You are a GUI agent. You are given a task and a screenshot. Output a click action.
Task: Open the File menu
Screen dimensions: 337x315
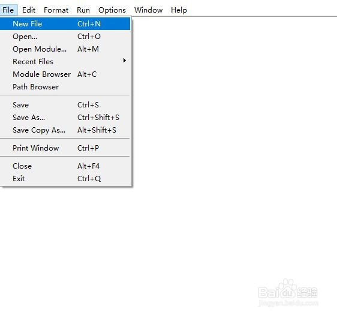coord(8,10)
